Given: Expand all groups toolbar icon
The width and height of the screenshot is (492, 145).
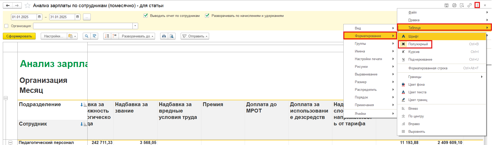Looking at the screenshot, I should click(115, 36).
